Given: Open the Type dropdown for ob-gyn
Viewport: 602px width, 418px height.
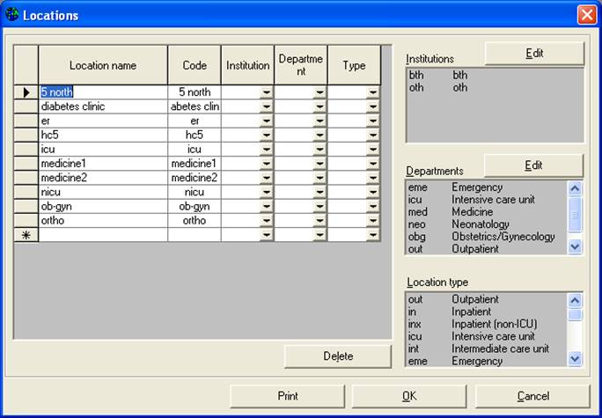Looking at the screenshot, I should point(372,207).
